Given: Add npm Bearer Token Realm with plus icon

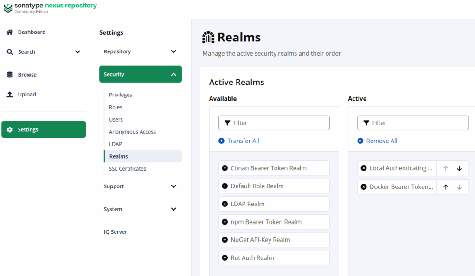Looking at the screenshot, I should coord(225,222).
